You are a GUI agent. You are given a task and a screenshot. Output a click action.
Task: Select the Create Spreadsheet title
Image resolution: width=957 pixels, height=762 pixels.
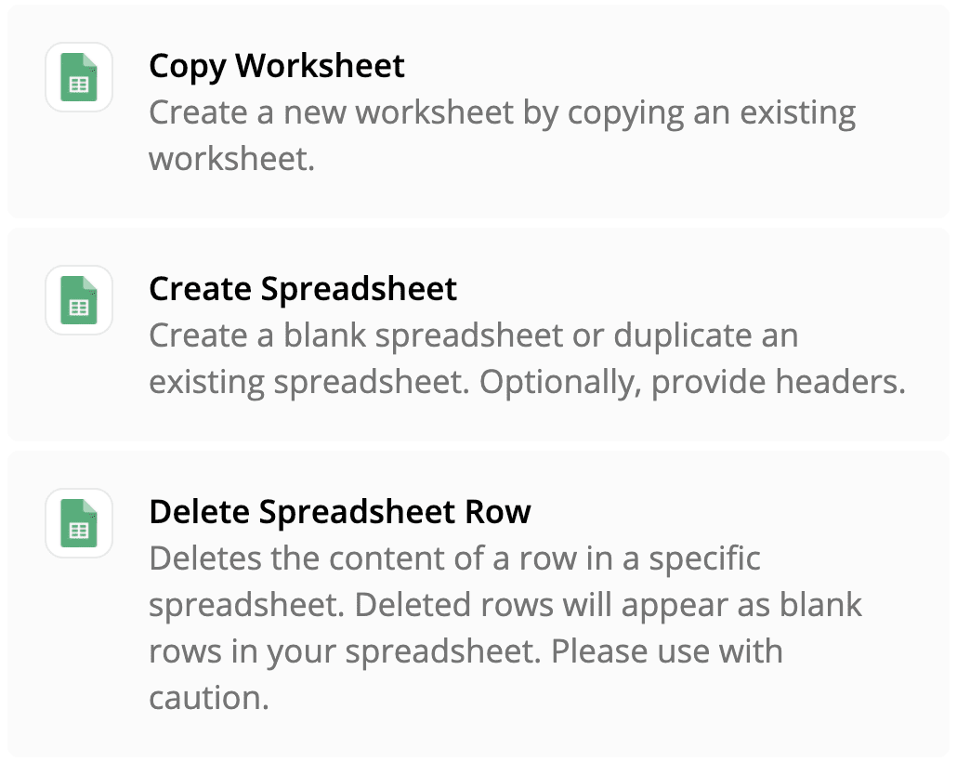point(303,289)
